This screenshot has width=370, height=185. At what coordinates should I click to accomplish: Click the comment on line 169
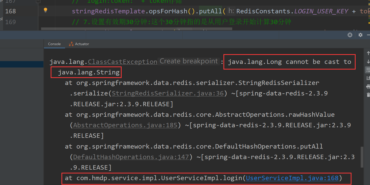(x=182, y=22)
